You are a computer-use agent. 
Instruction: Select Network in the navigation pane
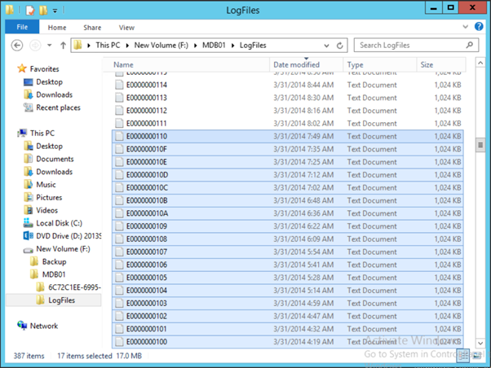43,326
